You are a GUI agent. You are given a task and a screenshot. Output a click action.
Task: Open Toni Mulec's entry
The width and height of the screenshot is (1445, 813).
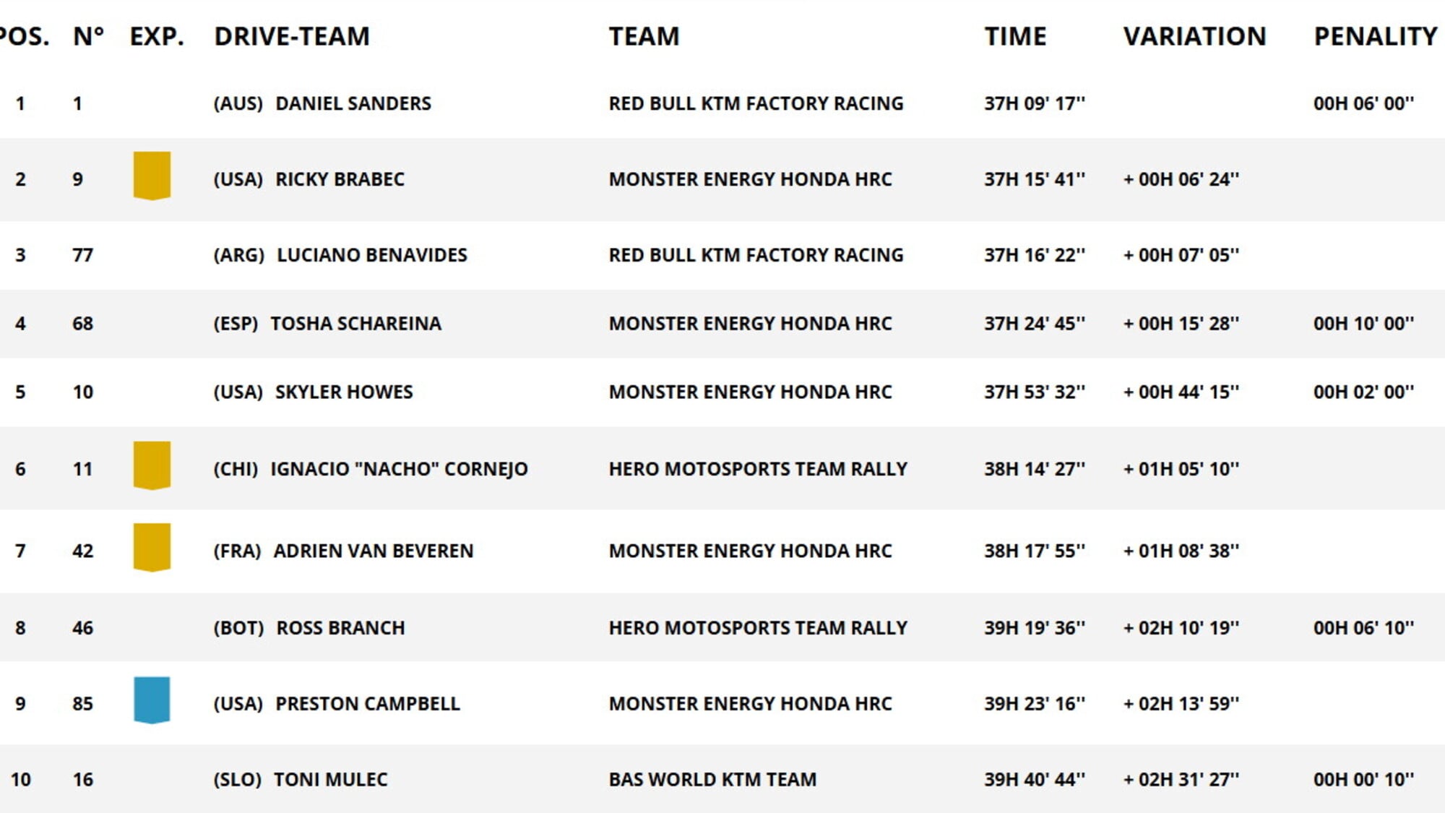pyautogui.click(x=330, y=779)
